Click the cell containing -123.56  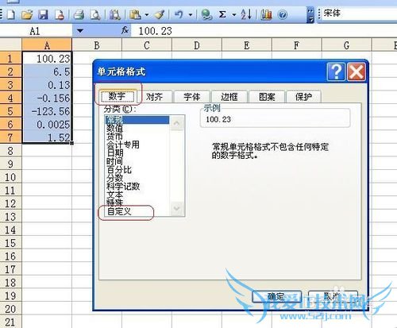(x=47, y=111)
